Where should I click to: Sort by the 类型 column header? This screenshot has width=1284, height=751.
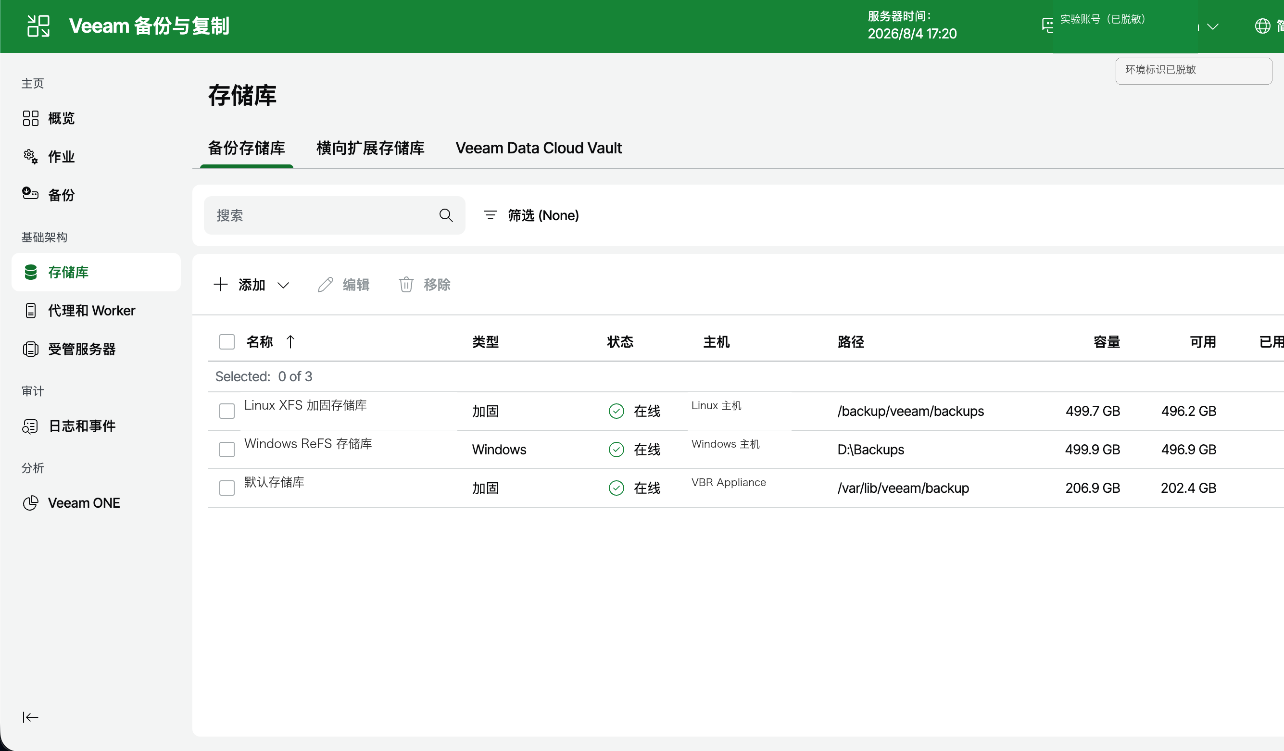point(485,342)
